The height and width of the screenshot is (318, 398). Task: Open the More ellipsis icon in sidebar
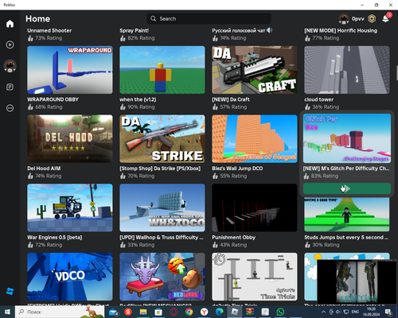click(10, 108)
